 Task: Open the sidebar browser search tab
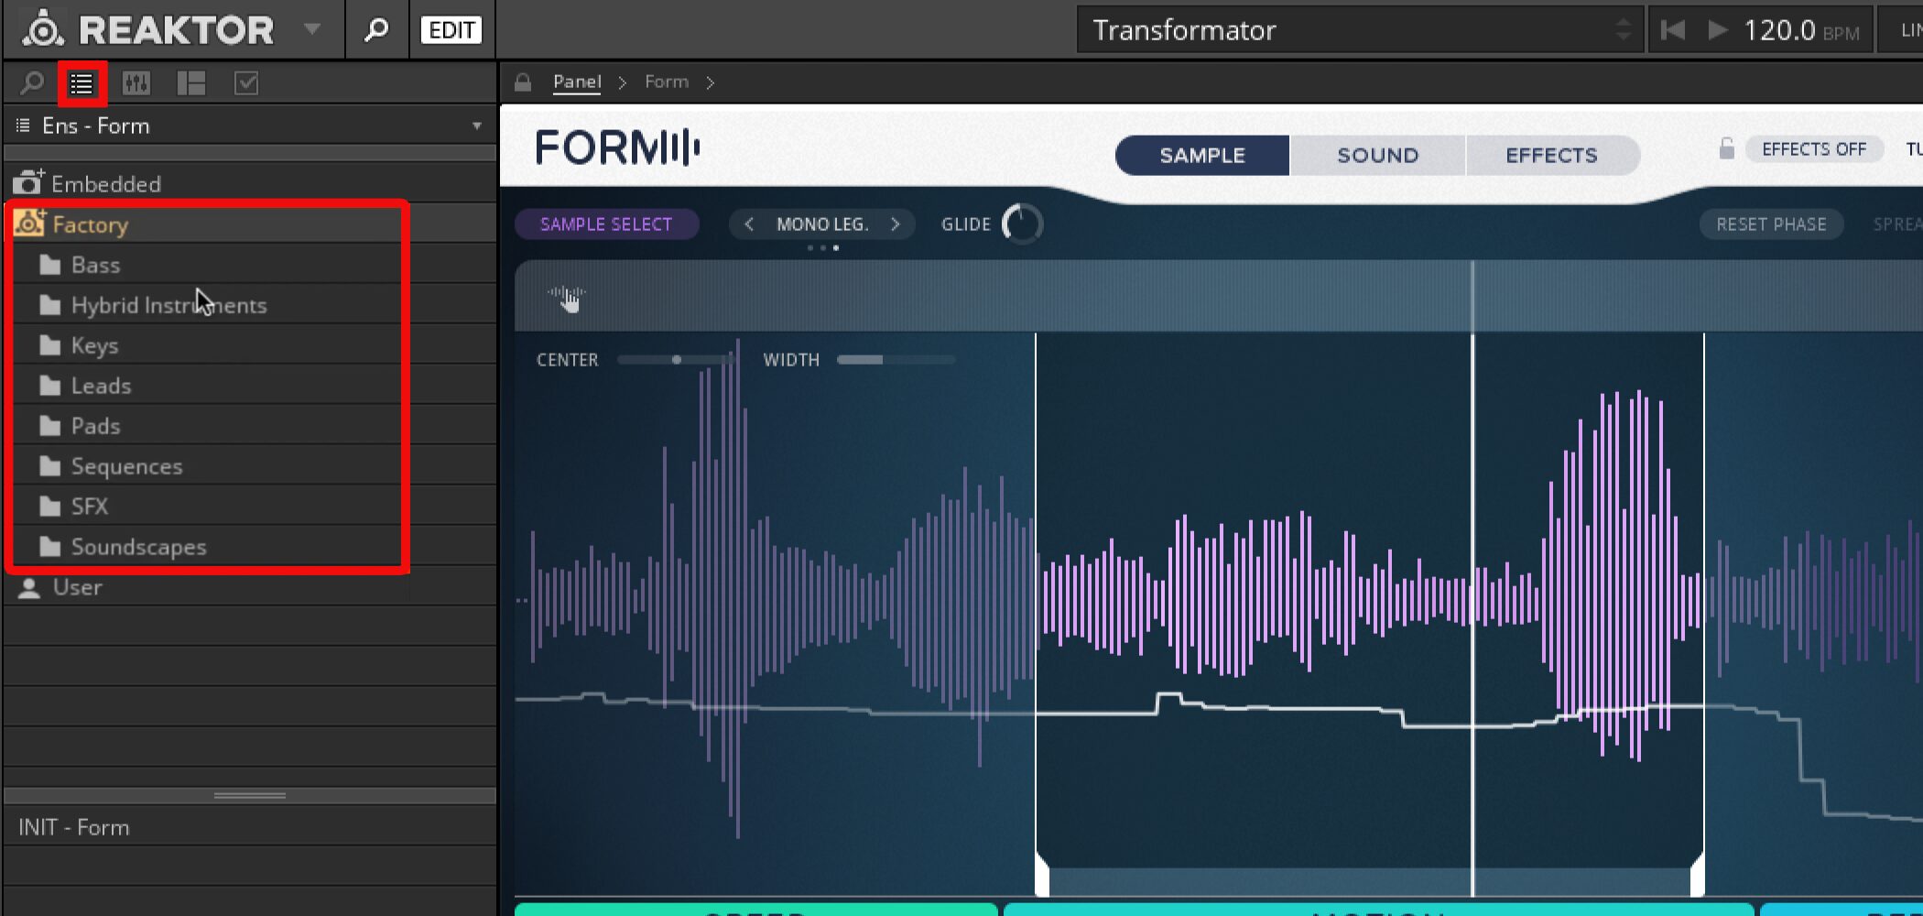(x=32, y=83)
